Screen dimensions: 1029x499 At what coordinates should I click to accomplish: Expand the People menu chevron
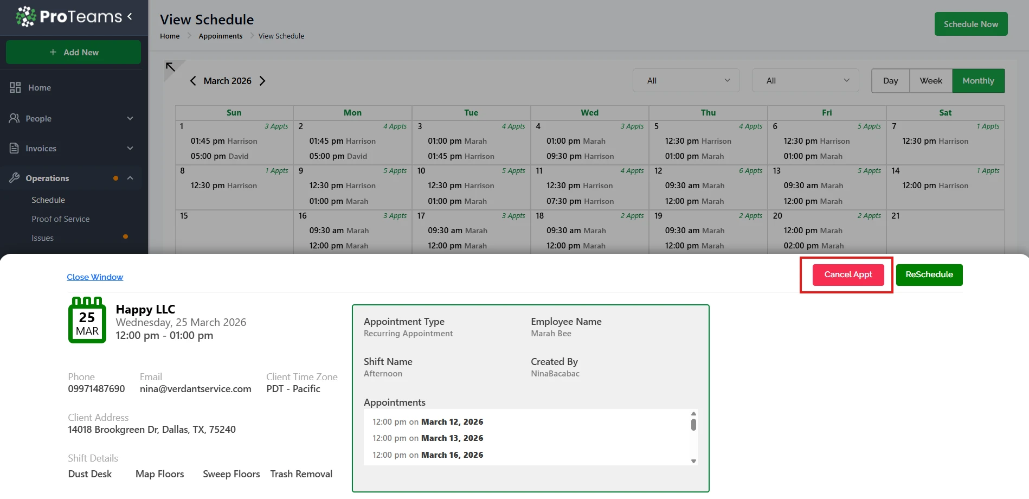click(x=130, y=118)
